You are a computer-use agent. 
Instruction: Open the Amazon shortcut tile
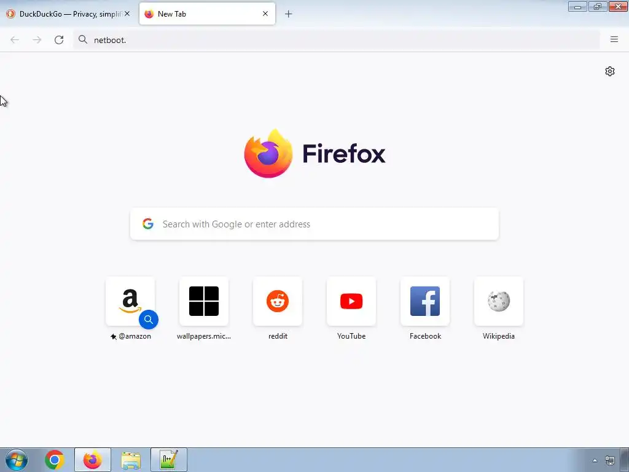pos(130,301)
